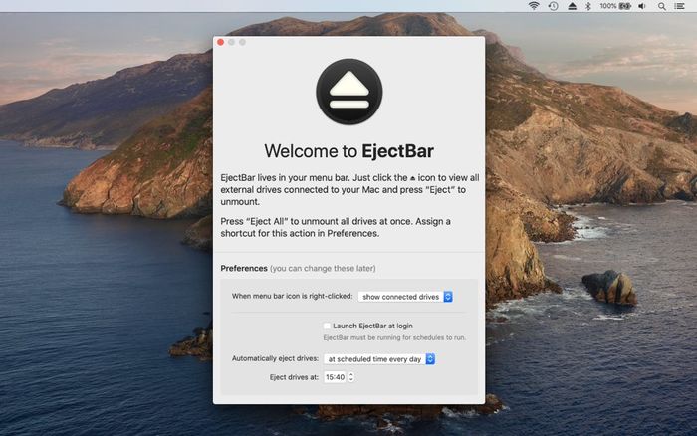Click the 'Eject drives at:' label
The width and height of the screenshot is (697, 436).
(294, 377)
